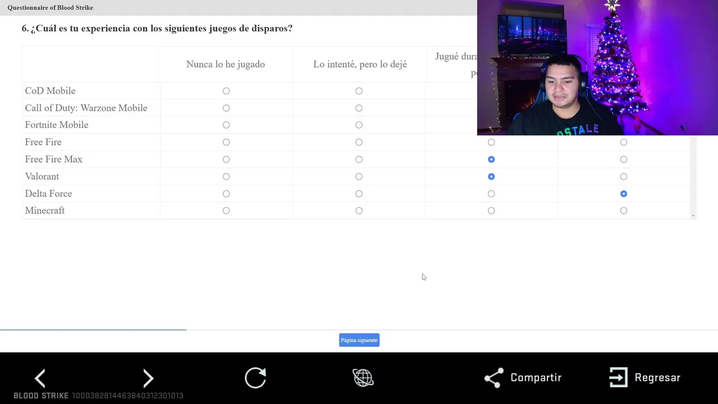Select 'Lo intenté, pero lo dejé' for Warzone Mobile
The image size is (718, 404).
359,108
